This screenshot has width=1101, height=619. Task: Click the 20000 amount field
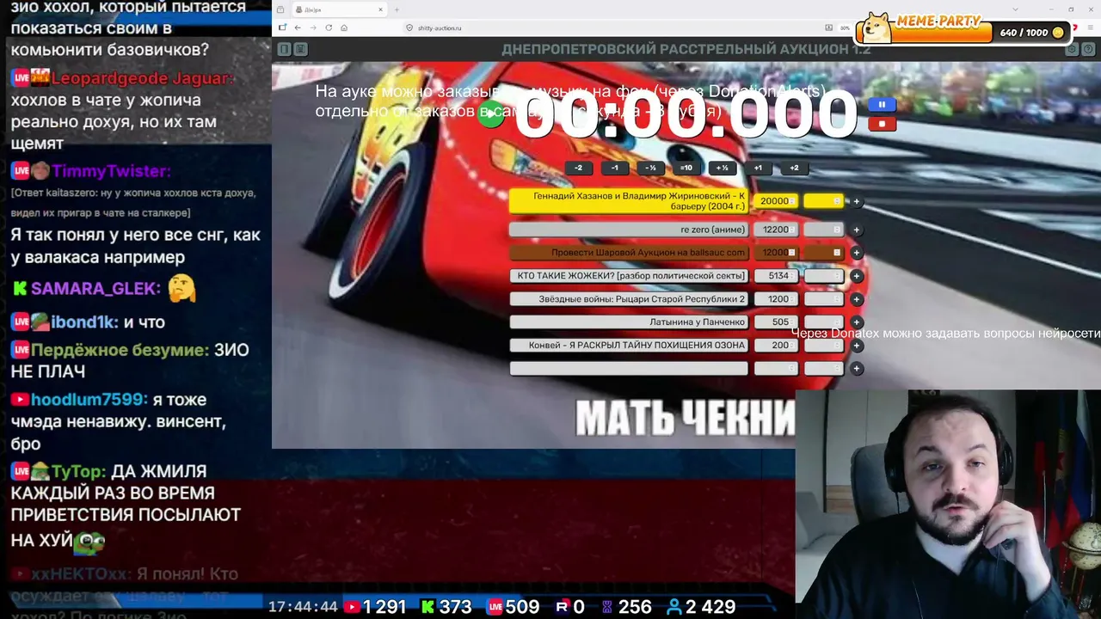776,201
